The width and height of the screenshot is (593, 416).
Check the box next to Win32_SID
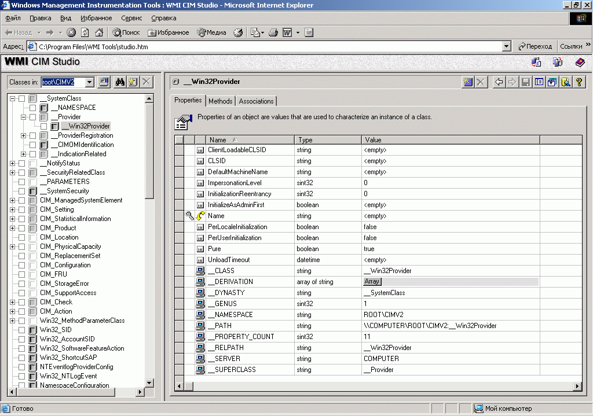22,330
